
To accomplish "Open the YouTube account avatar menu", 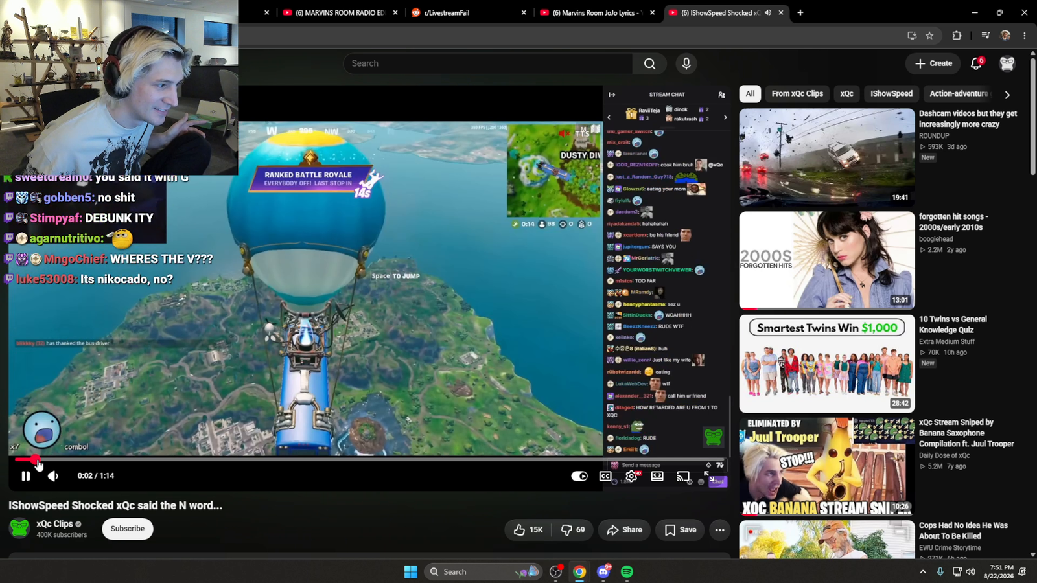I will click(1007, 63).
